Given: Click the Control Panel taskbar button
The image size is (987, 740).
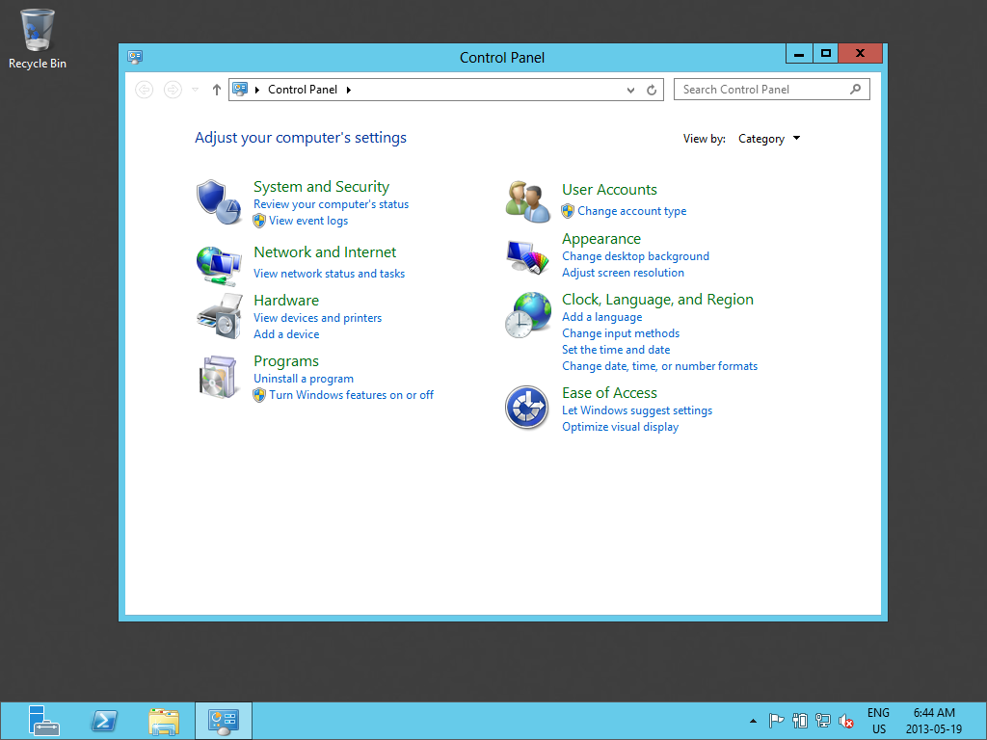Looking at the screenshot, I should pos(224,721).
